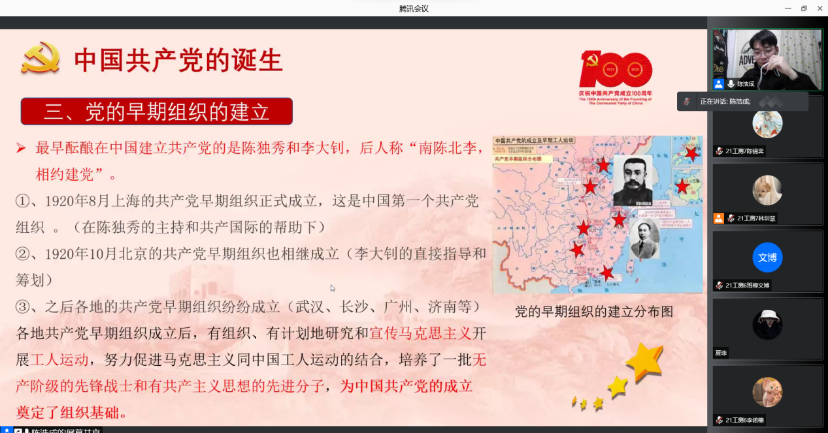Select the 21工测7林圳慧 puppy avatar
The width and height of the screenshot is (828, 433).
(767, 190)
